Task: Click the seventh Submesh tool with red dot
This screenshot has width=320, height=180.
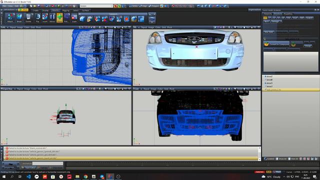Action: (x=126, y=19)
